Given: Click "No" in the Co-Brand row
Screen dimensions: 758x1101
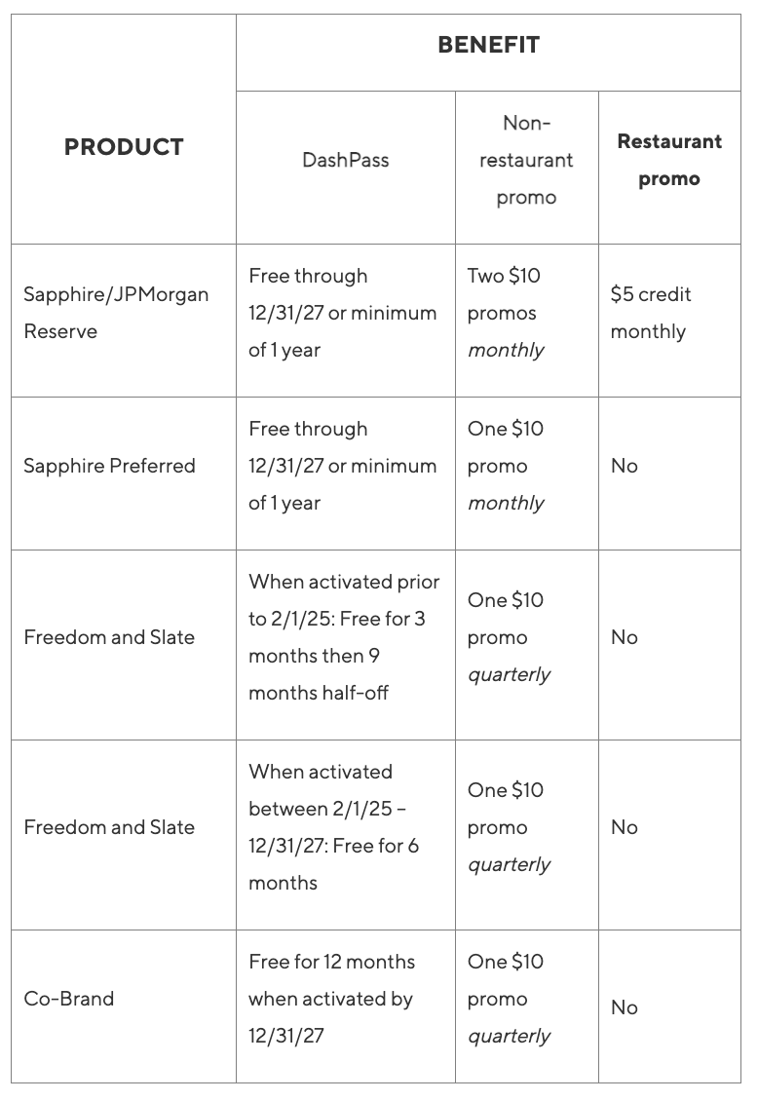Looking at the screenshot, I should coord(625,1007).
